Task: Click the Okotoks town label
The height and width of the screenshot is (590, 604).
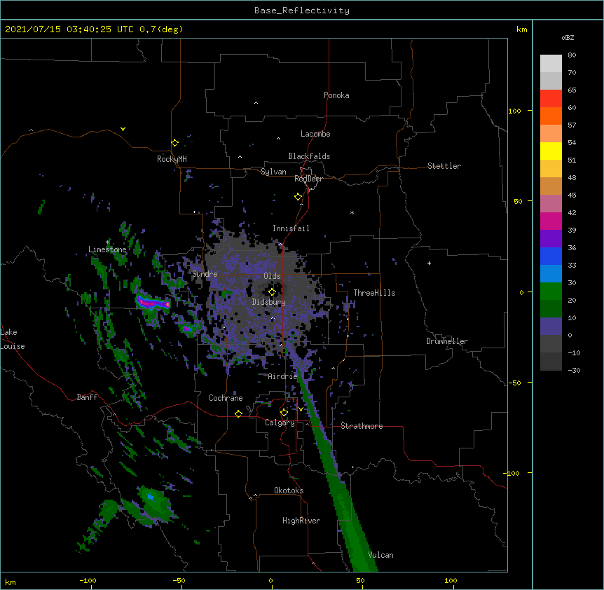Action: 289,490
